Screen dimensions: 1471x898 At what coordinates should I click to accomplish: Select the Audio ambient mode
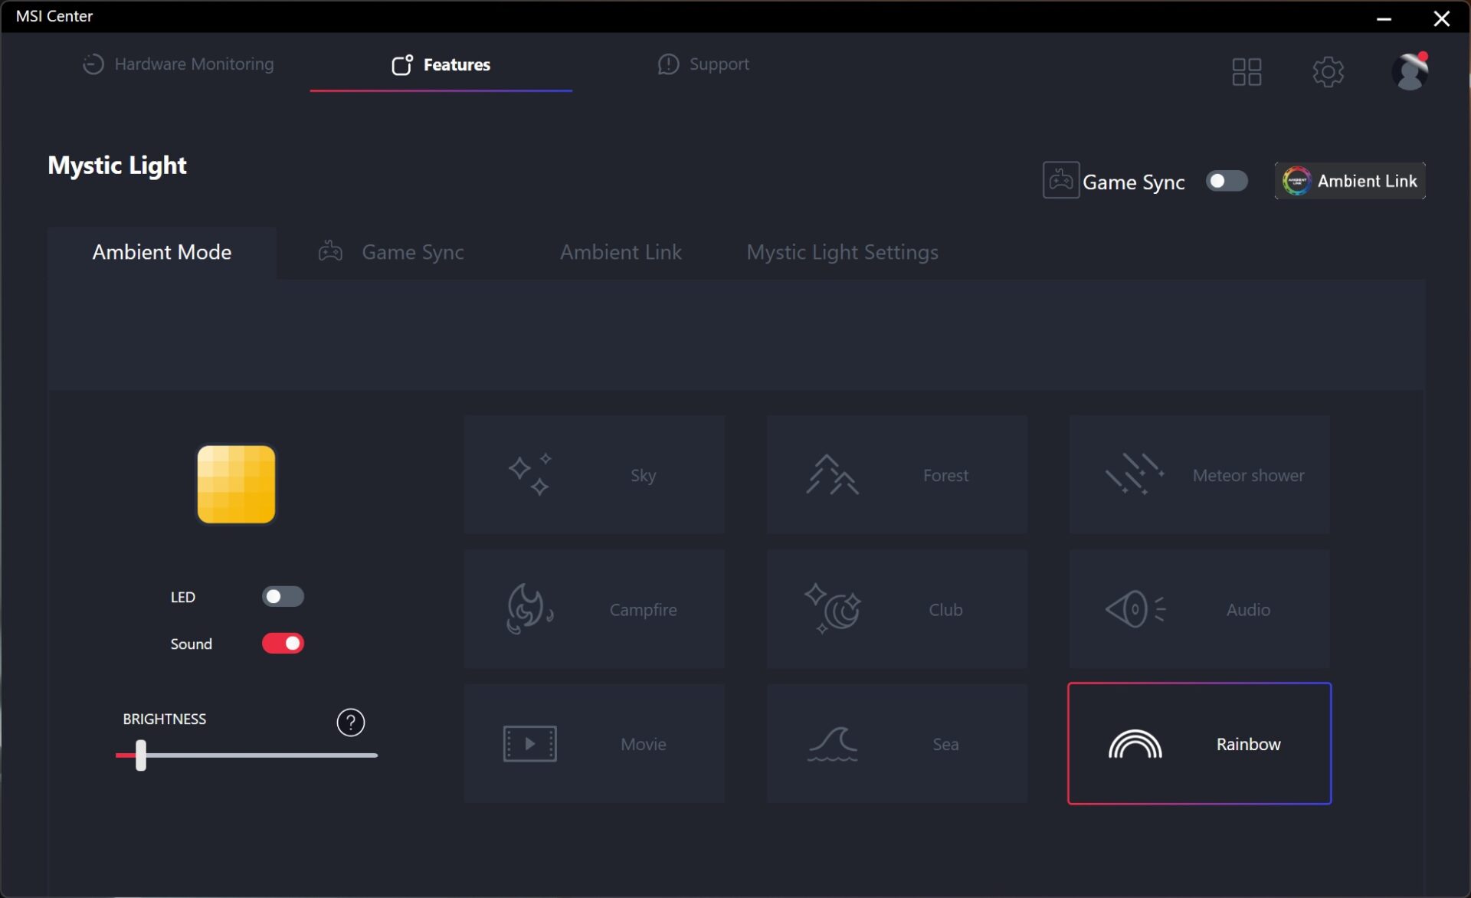point(1199,608)
